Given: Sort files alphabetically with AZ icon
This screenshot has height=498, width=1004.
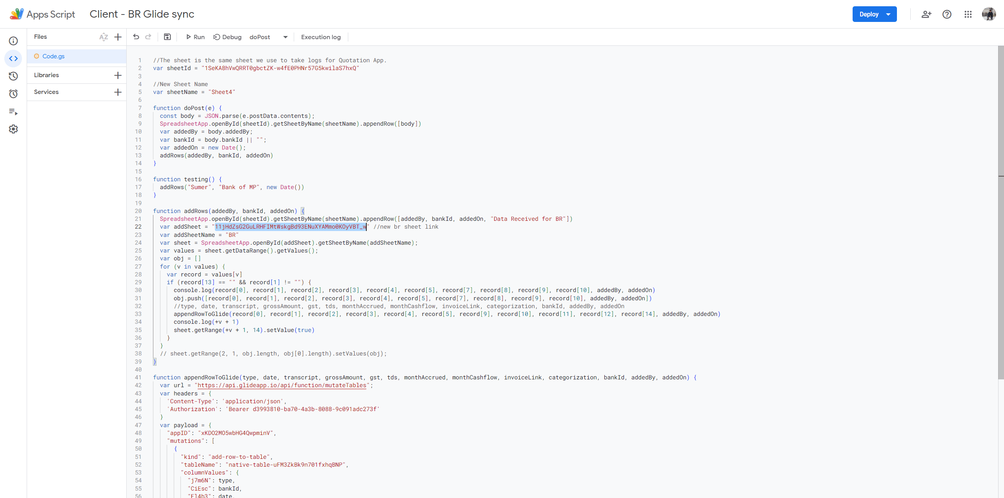Looking at the screenshot, I should click(104, 37).
